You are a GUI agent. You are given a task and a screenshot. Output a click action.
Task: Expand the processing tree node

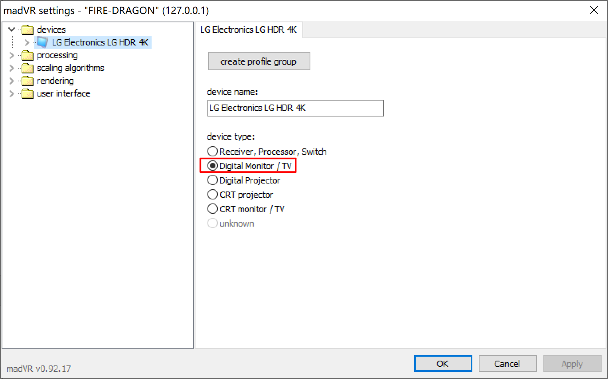click(x=12, y=55)
